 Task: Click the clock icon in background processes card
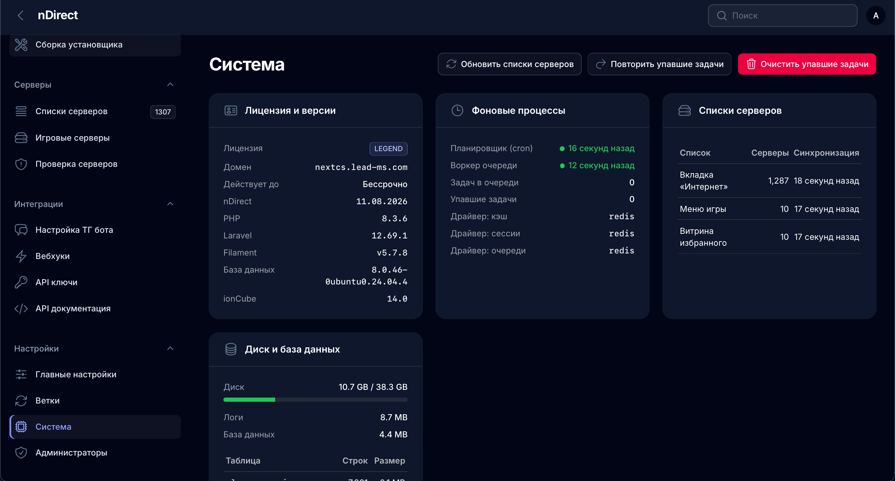[457, 111]
